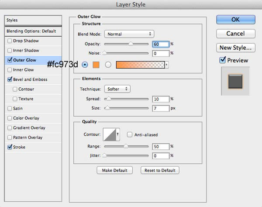The image size is (262, 207).
Task: Open the orange gradient picker bar
Action: point(140,65)
